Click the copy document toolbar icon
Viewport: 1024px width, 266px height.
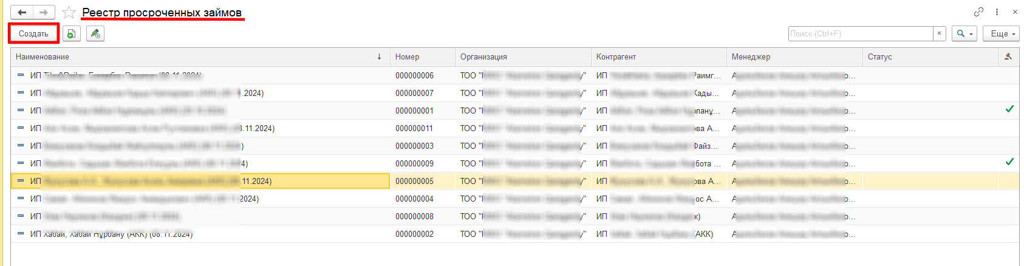[x=72, y=33]
